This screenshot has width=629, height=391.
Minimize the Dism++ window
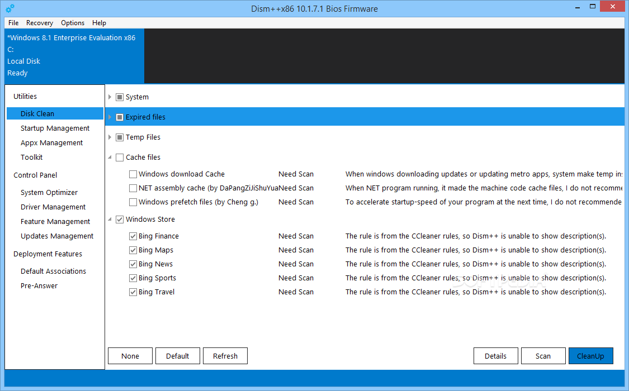tap(578, 7)
